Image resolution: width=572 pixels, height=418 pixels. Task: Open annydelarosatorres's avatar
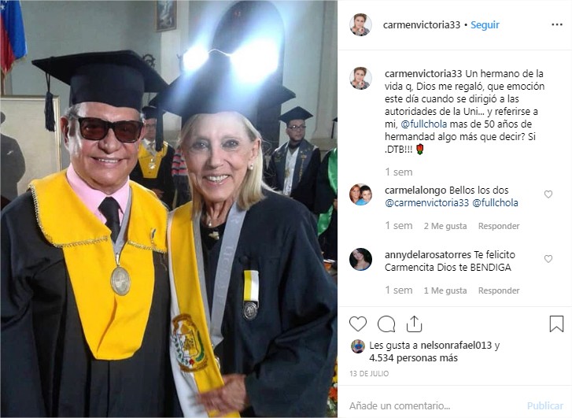tap(360, 259)
